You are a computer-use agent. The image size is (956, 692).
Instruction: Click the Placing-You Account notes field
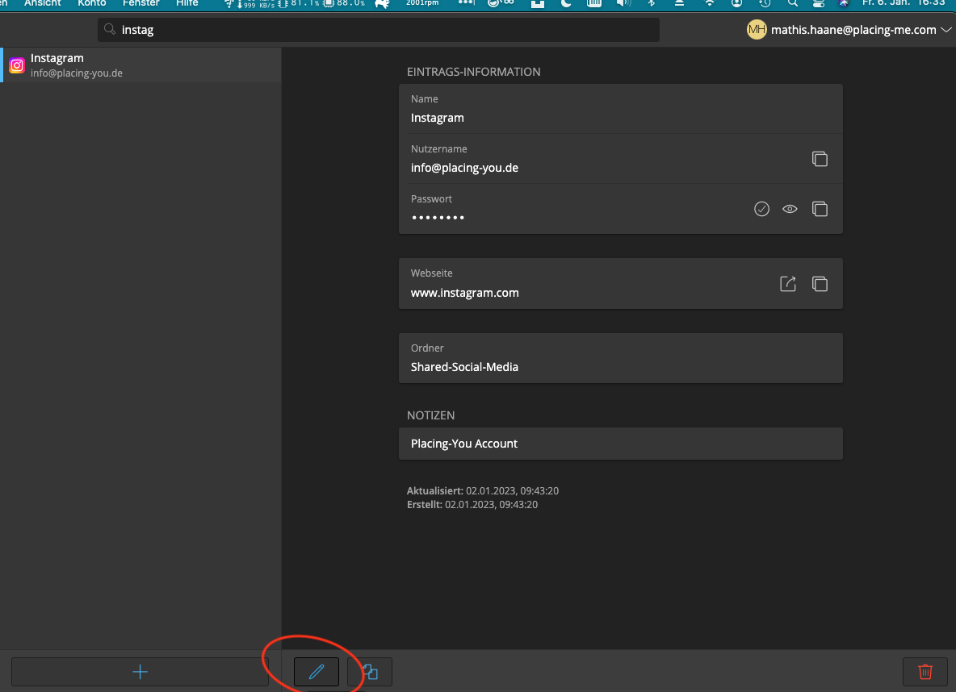coord(620,444)
